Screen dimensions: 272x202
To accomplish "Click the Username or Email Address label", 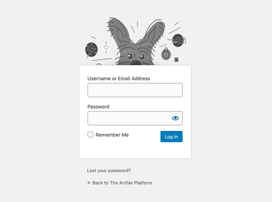I will (x=119, y=79).
